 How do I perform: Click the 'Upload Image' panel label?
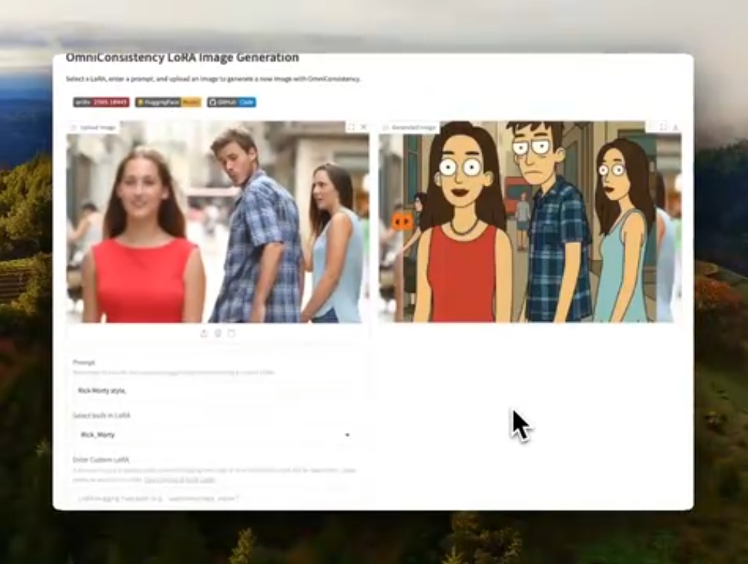[93, 127]
